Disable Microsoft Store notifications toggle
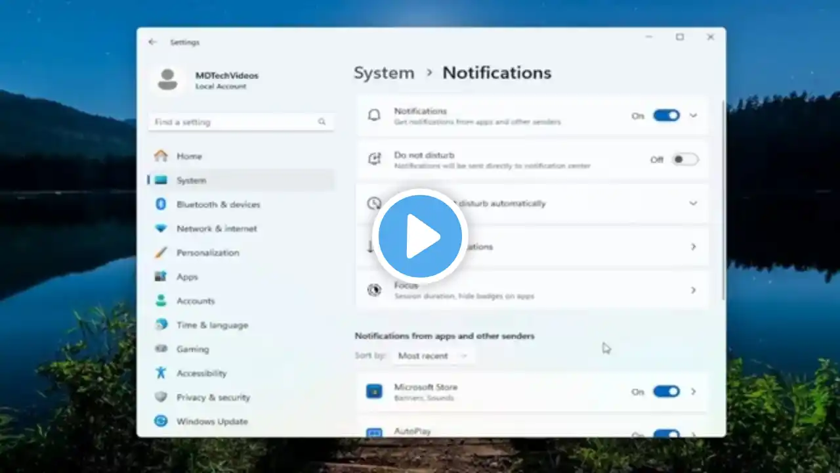Viewport: 840px width, 473px height. pos(666,392)
